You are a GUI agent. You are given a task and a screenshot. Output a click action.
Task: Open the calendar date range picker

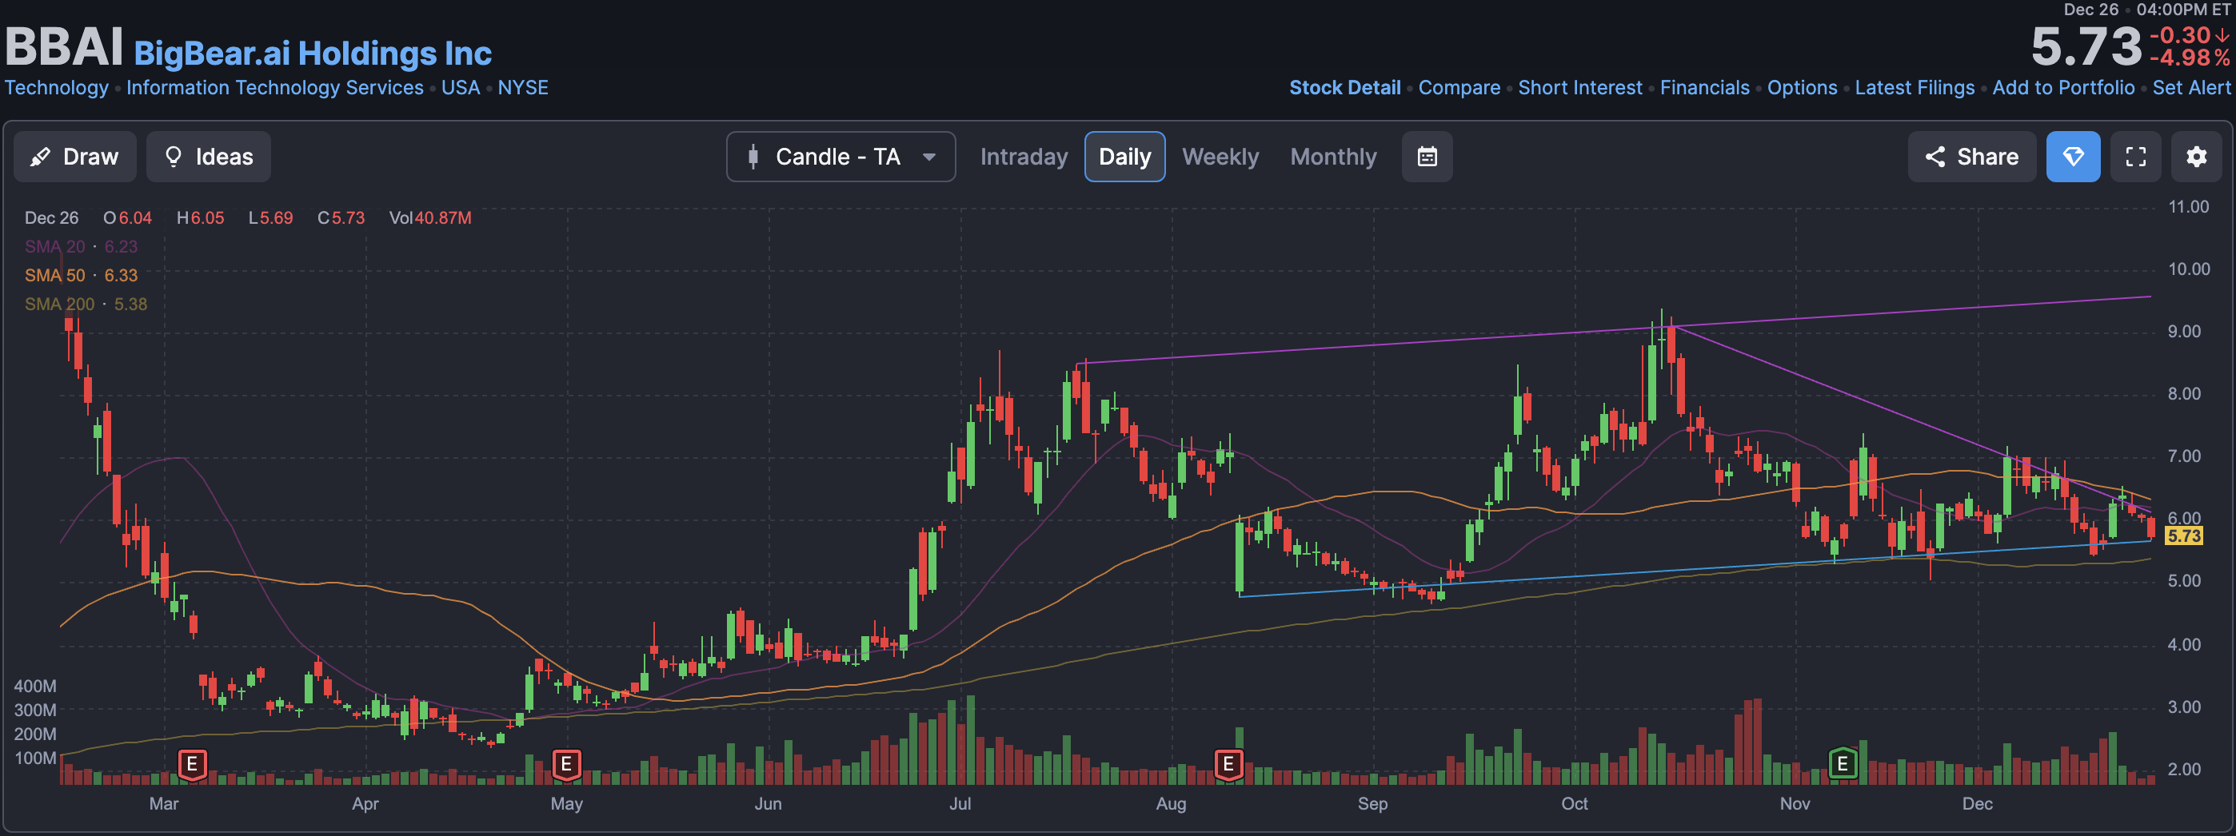click(x=1427, y=157)
